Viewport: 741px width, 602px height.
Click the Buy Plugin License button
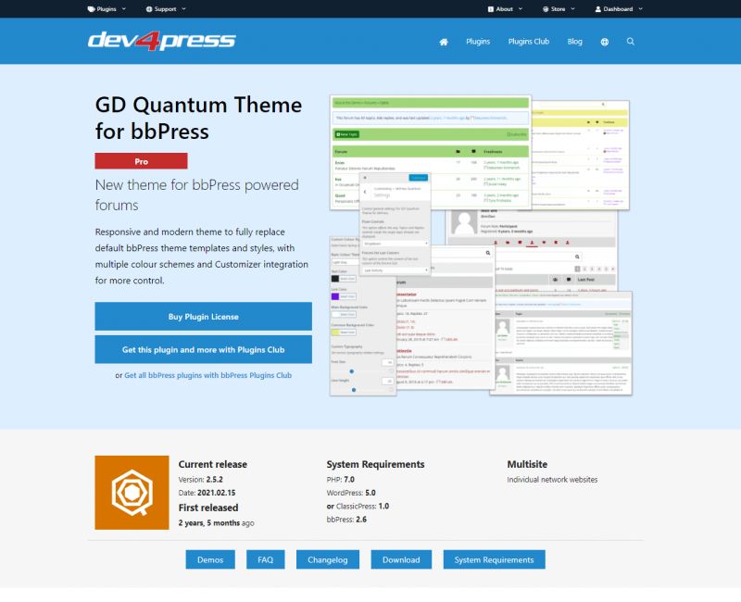(203, 316)
